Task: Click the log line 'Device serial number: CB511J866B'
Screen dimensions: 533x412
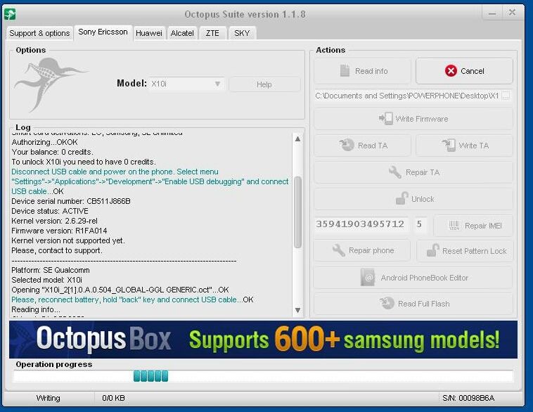Action: click(x=71, y=201)
